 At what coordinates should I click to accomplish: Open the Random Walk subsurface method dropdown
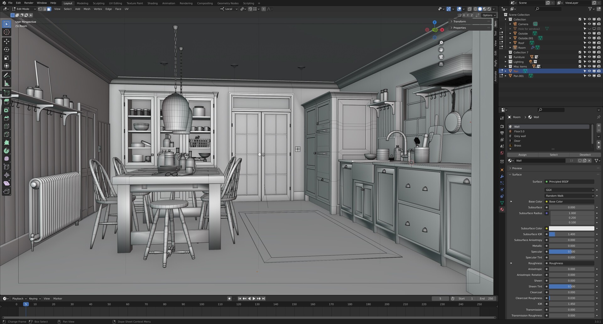[569, 196]
